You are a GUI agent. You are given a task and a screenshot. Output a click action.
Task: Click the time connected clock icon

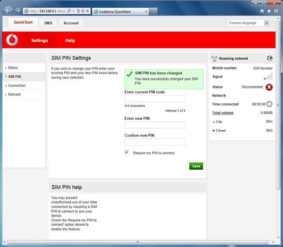269,104
